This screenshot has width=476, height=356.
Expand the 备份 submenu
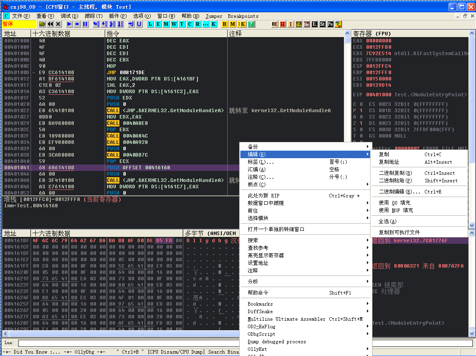305,147
